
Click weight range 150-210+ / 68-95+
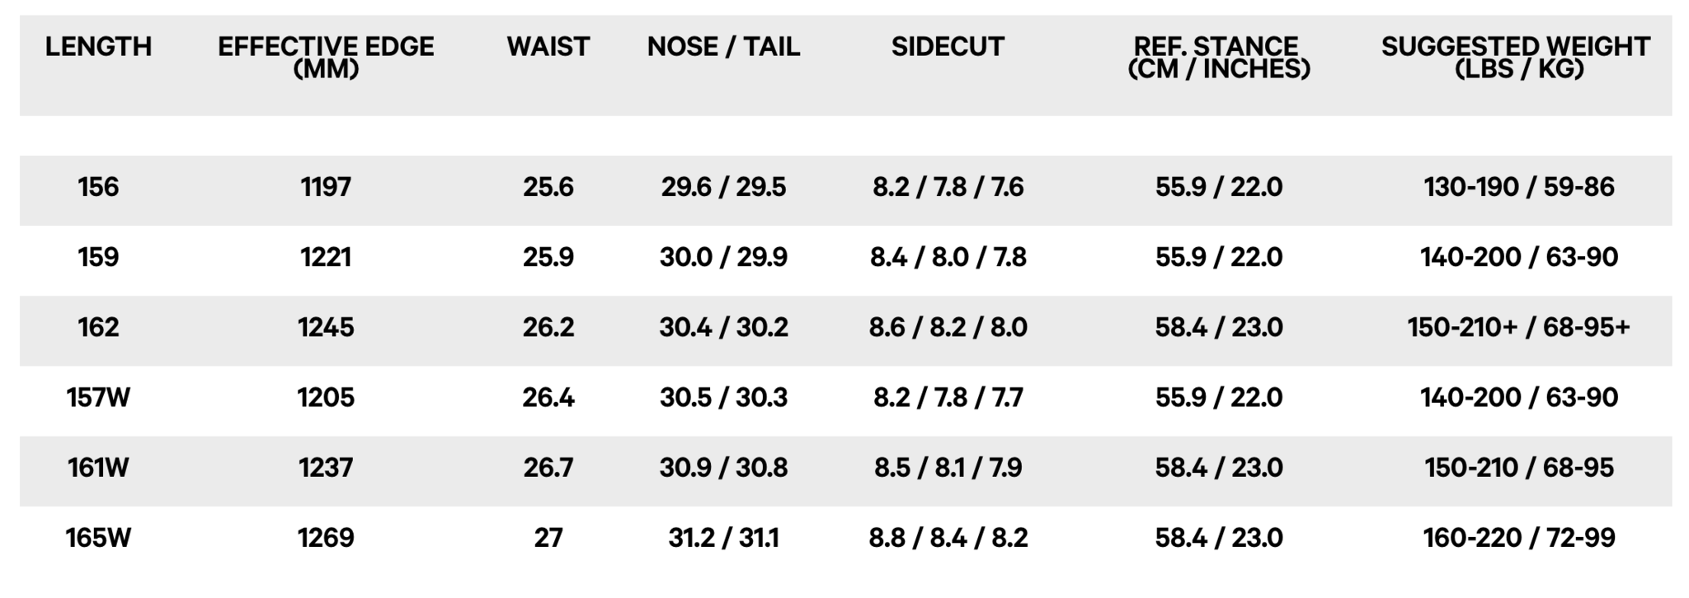[1518, 327]
